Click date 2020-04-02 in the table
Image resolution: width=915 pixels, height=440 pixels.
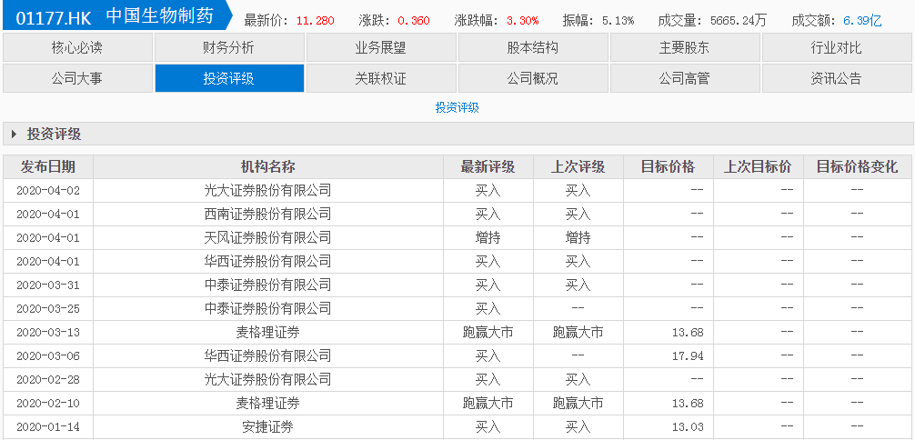48,190
